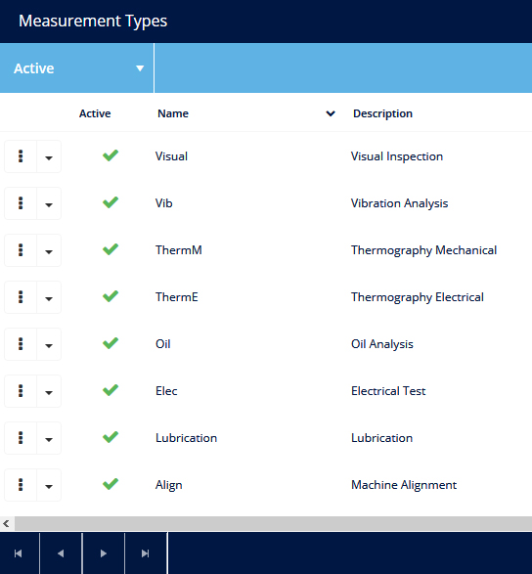
Task: Go to the next page arrow
Action: [104, 553]
